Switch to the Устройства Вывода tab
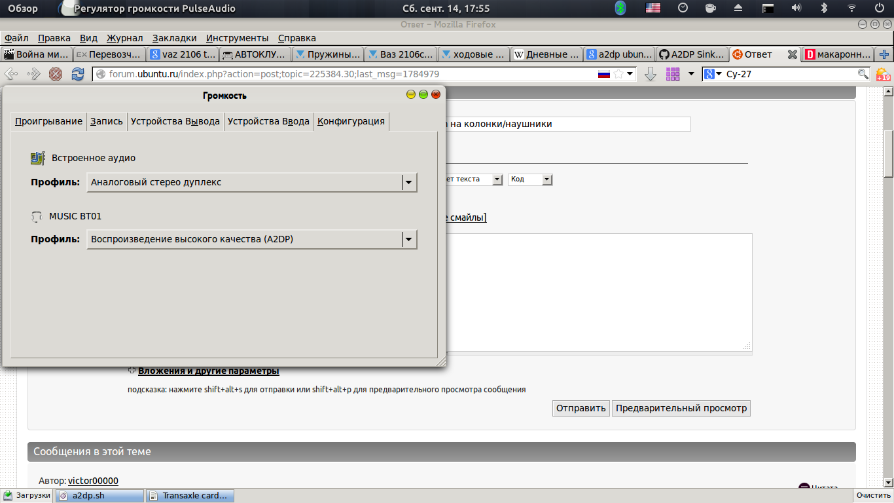 pyautogui.click(x=175, y=121)
